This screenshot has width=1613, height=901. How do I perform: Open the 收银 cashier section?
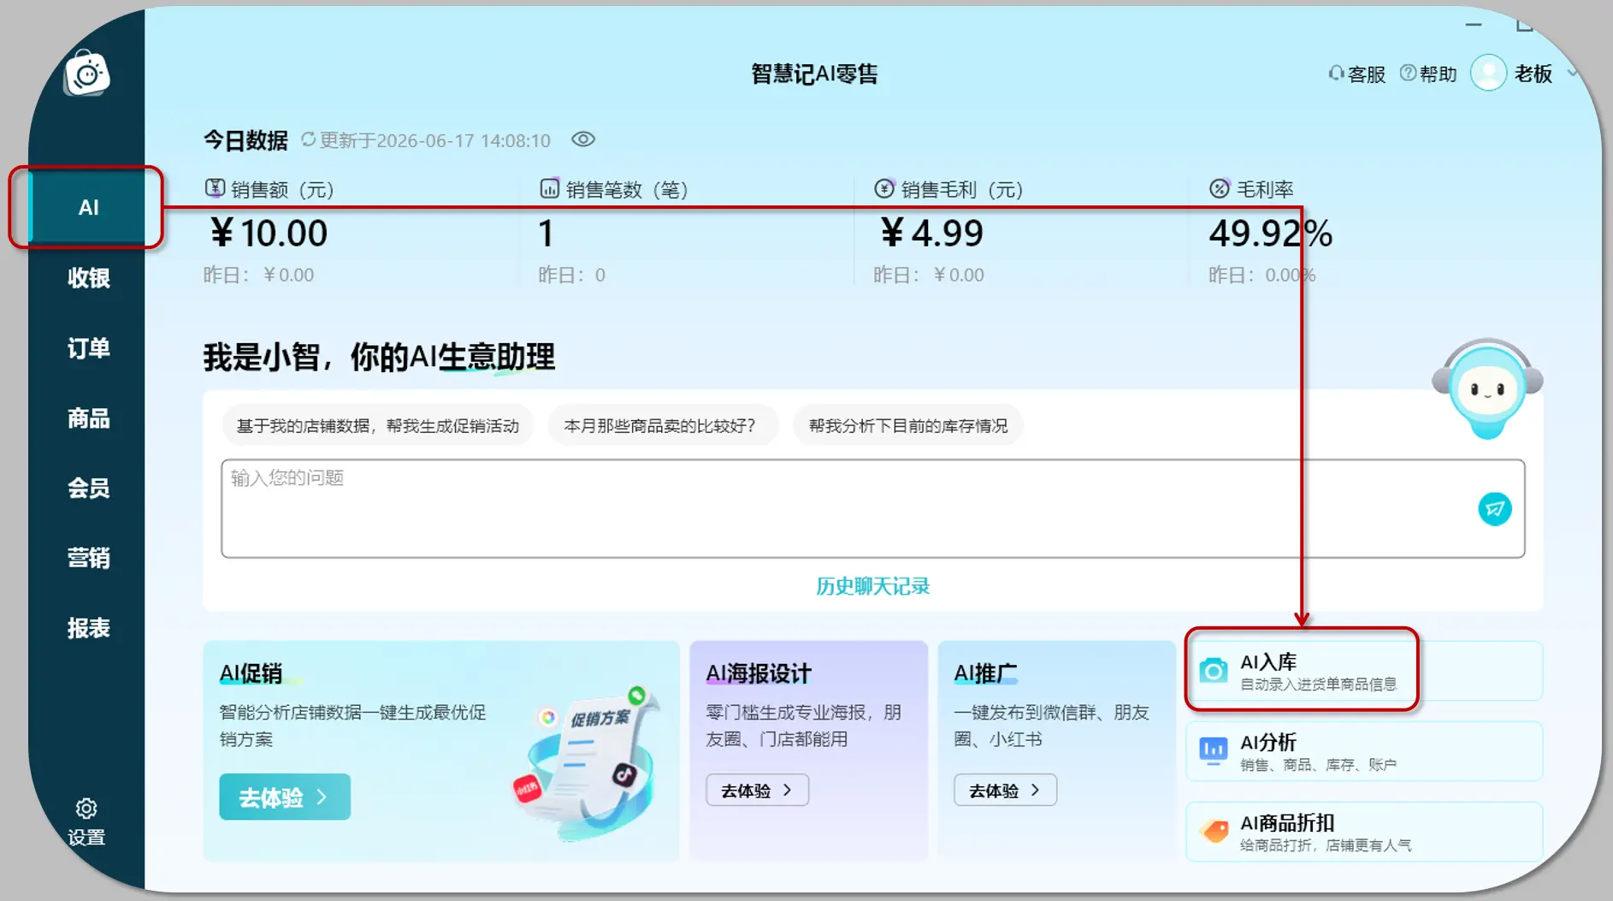88,277
